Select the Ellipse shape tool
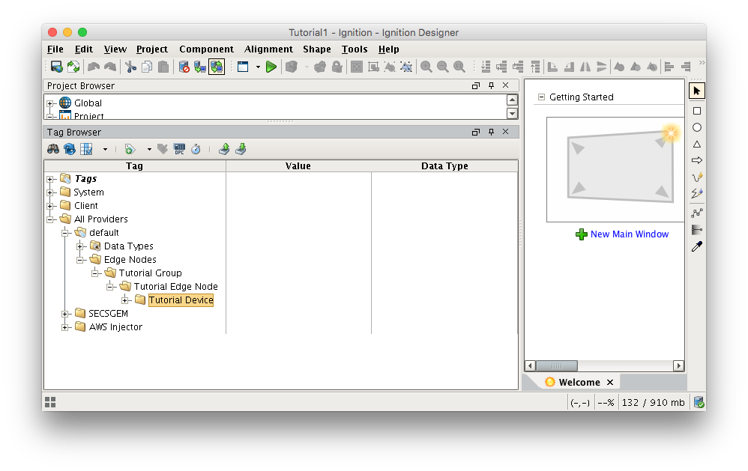748x471 pixels. pos(697,127)
